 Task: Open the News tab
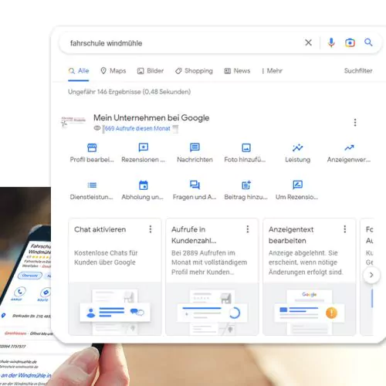237,71
